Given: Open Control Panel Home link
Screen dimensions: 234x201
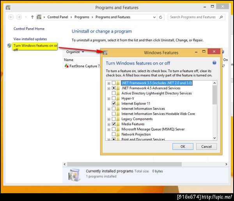Looking at the screenshot, I should 29,29.
